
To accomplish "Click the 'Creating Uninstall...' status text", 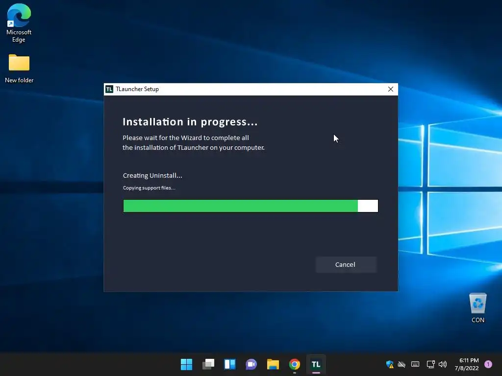I will [152, 176].
